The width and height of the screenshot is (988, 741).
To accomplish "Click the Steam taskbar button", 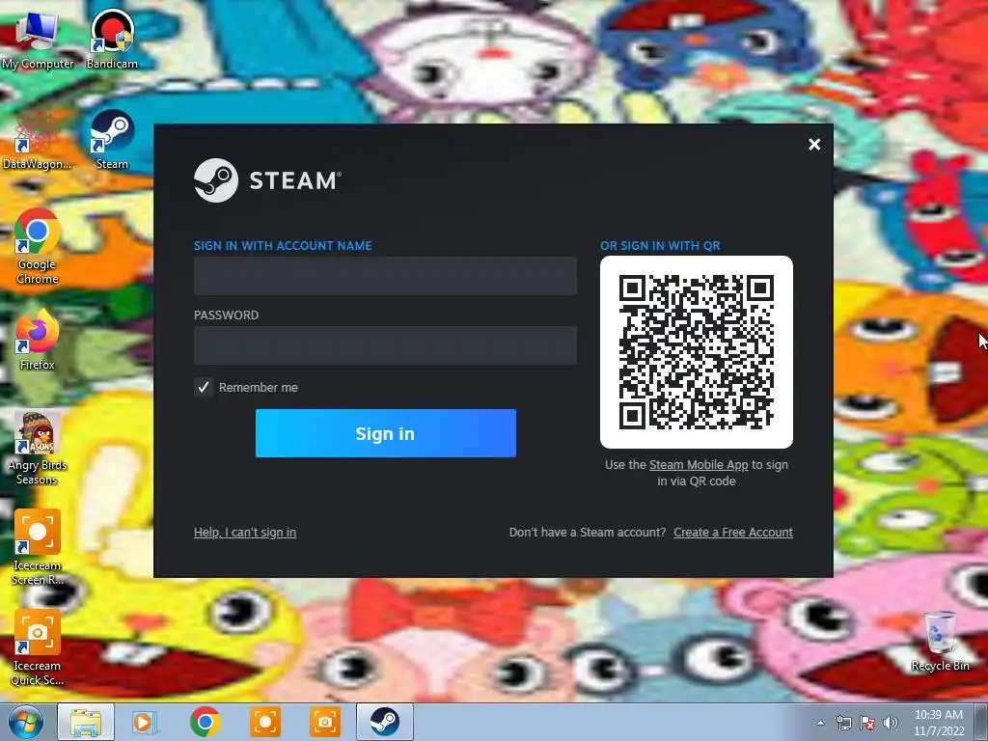I will click(x=385, y=722).
